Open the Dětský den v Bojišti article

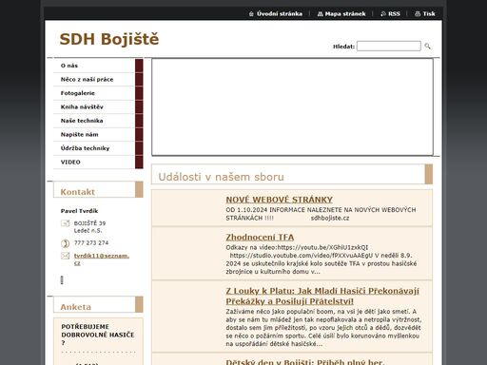point(305,362)
